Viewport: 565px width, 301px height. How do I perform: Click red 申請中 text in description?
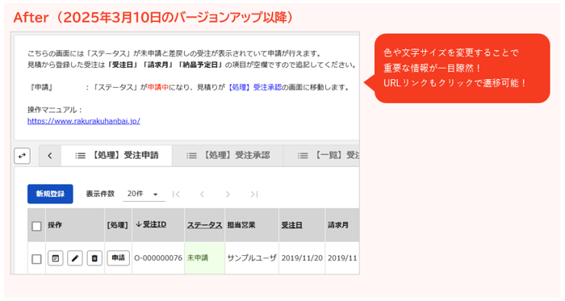point(158,87)
